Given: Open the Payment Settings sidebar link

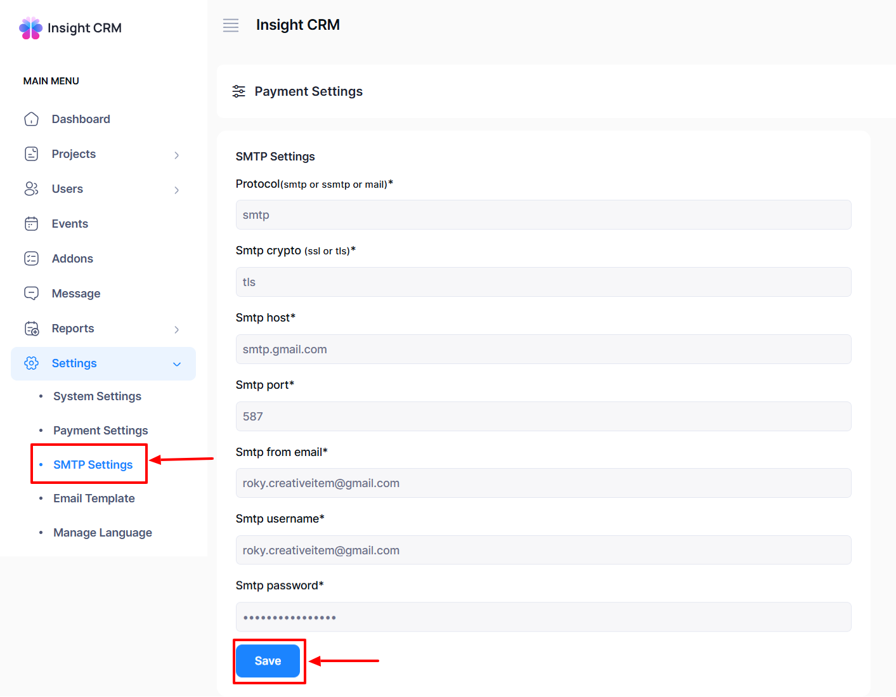Looking at the screenshot, I should point(100,431).
